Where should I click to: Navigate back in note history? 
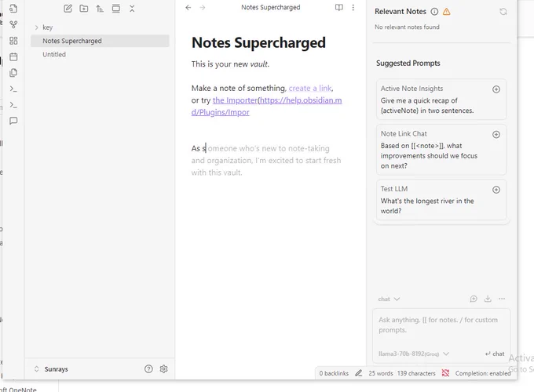point(188,8)
